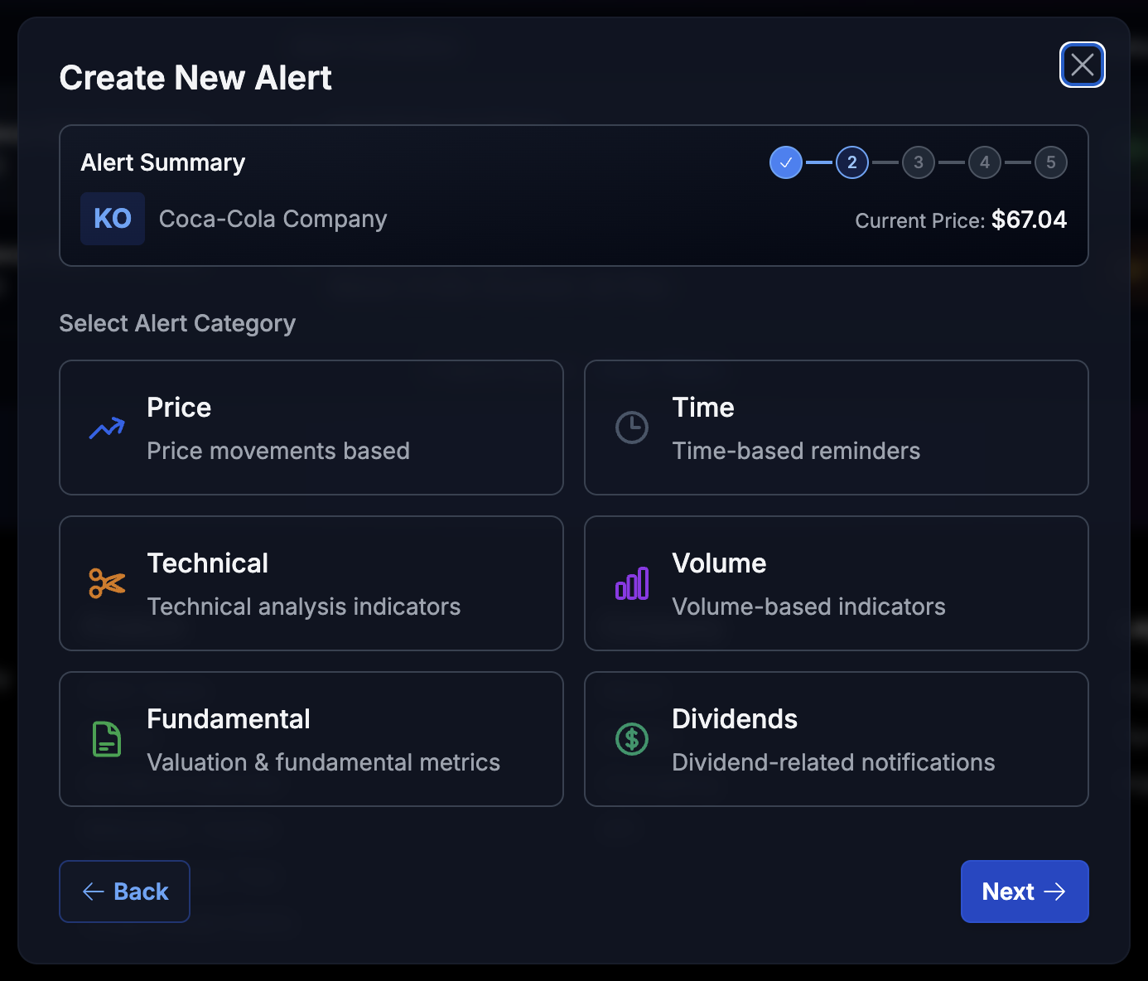
Task: Click the completed checkmark step indicator
Action: coord(785,162)
